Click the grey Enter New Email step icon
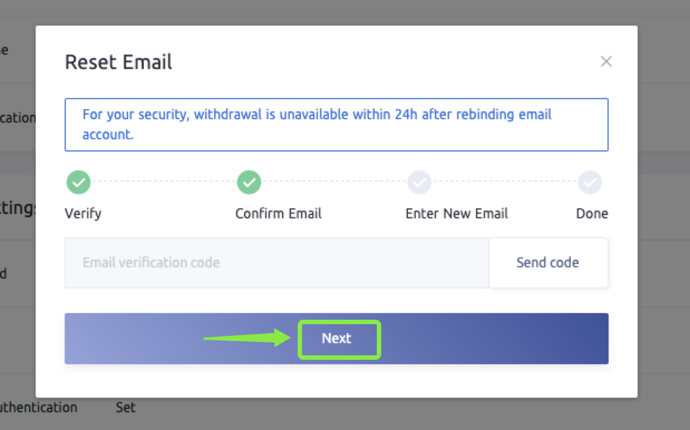This screenshot has height=430, width=690. [x=420, y=182]
